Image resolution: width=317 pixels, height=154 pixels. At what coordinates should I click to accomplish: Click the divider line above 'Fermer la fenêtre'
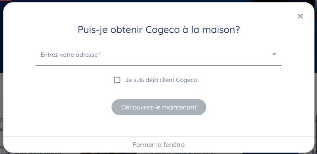tap(159, 137)
